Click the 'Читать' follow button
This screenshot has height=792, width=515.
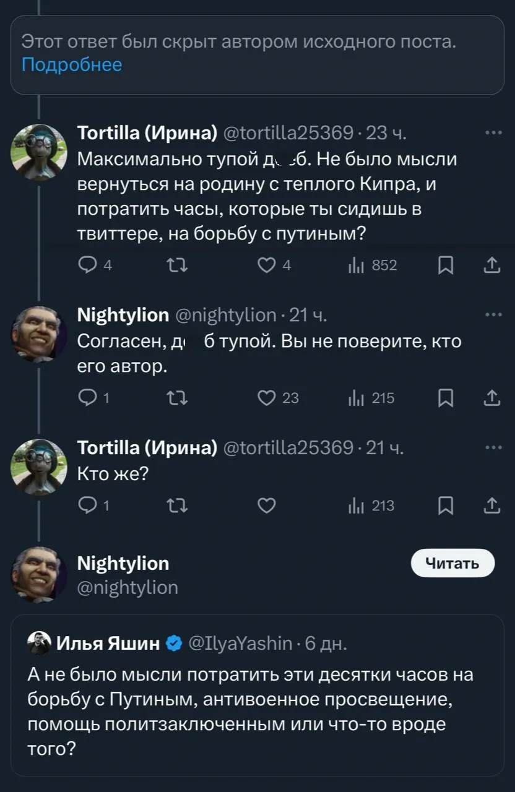tap(452, 563)
